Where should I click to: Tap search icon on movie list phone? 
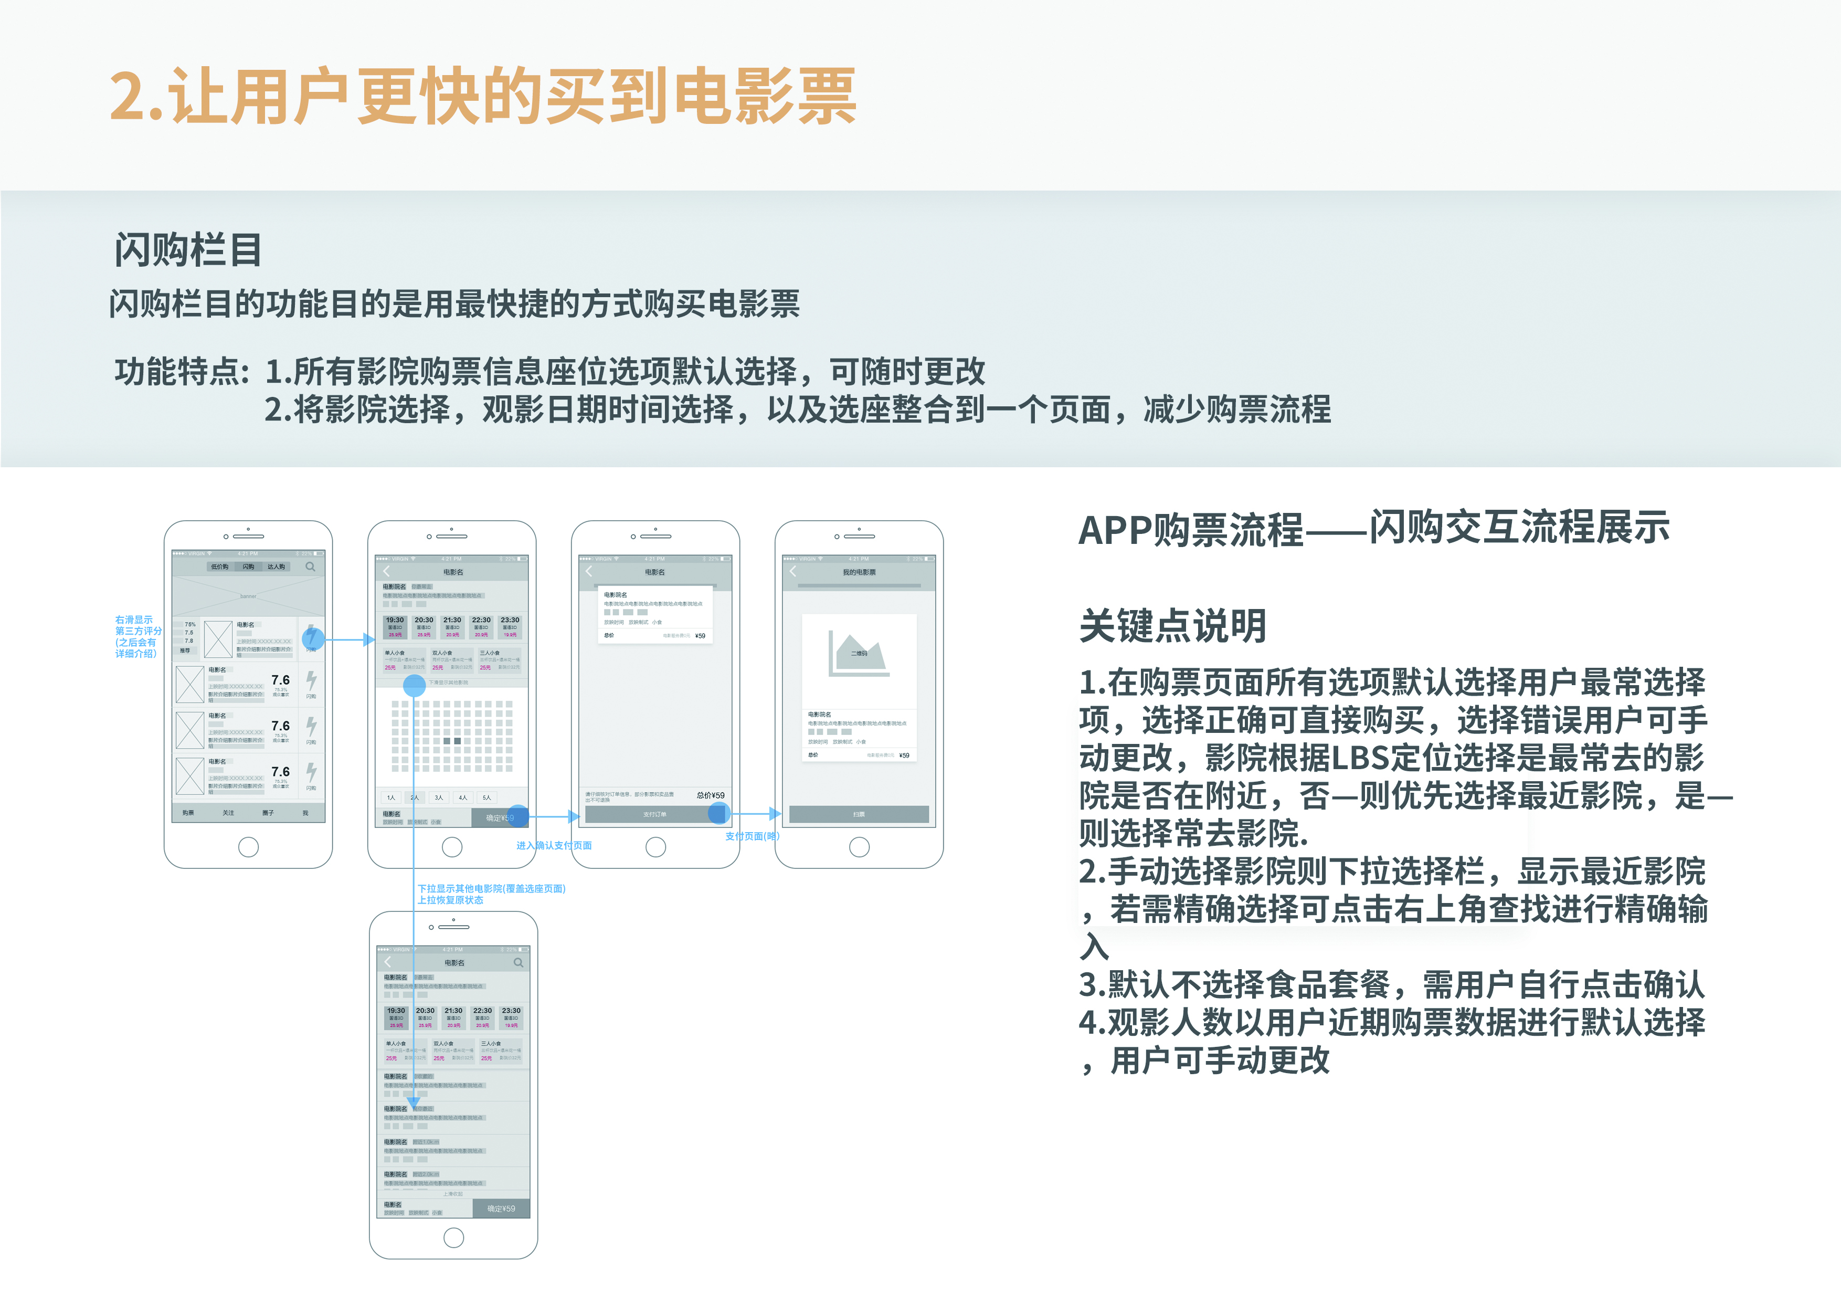tap(310, 566)
